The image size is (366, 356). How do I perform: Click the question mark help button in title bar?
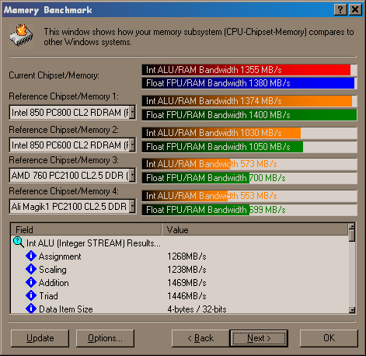(x=340, y=10)
